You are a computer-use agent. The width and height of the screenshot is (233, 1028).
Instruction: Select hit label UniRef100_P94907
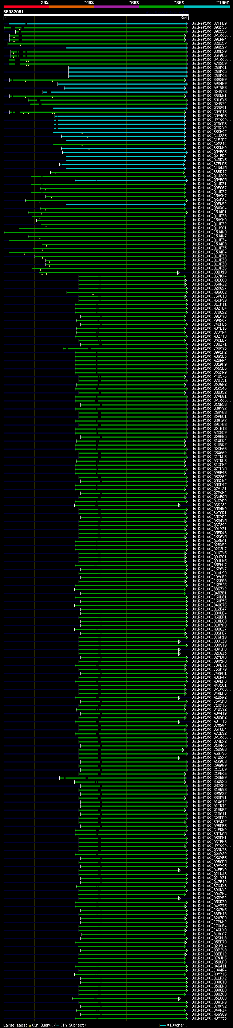(209, 321)
